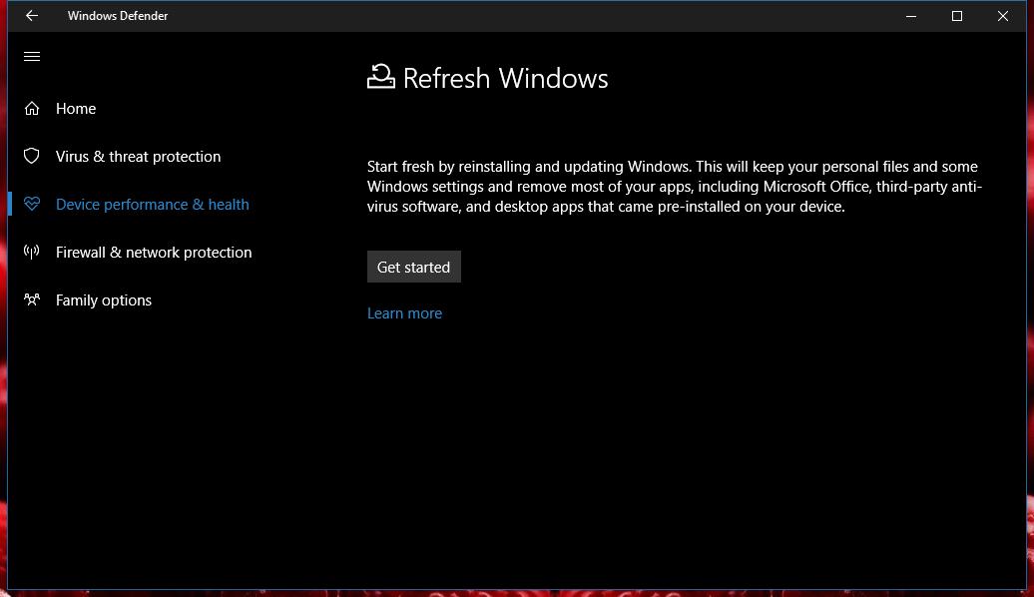This screenshot has width=1034, height=597.
Task: Click the paragraph starting 'Start fresh by reinstalling'
Action: pyautogui.click(x=675, y=187)
